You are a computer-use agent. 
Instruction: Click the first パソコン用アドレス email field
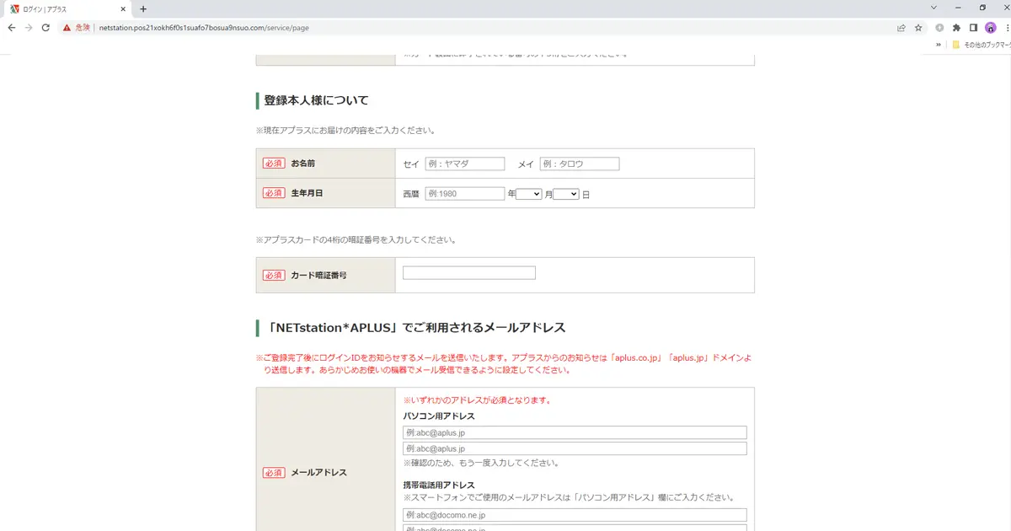pyautogui.click(x=575, y=432)
